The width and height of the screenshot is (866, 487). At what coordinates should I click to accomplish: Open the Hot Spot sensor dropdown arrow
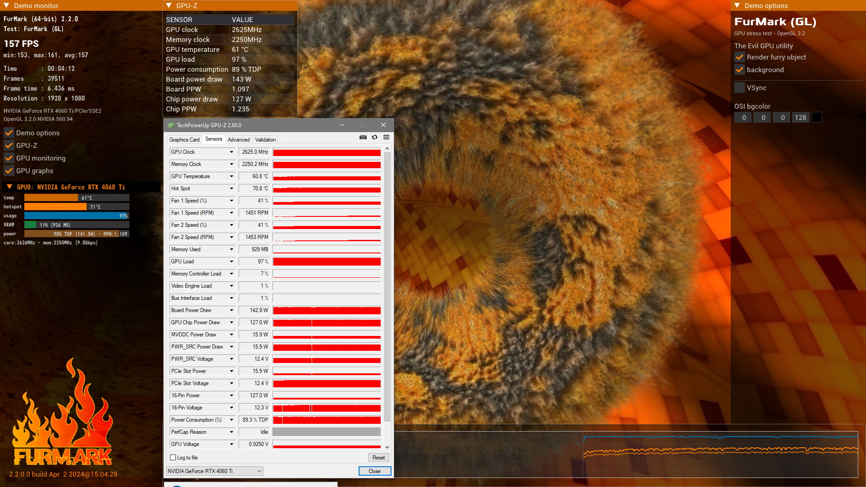tap(231, 188)
